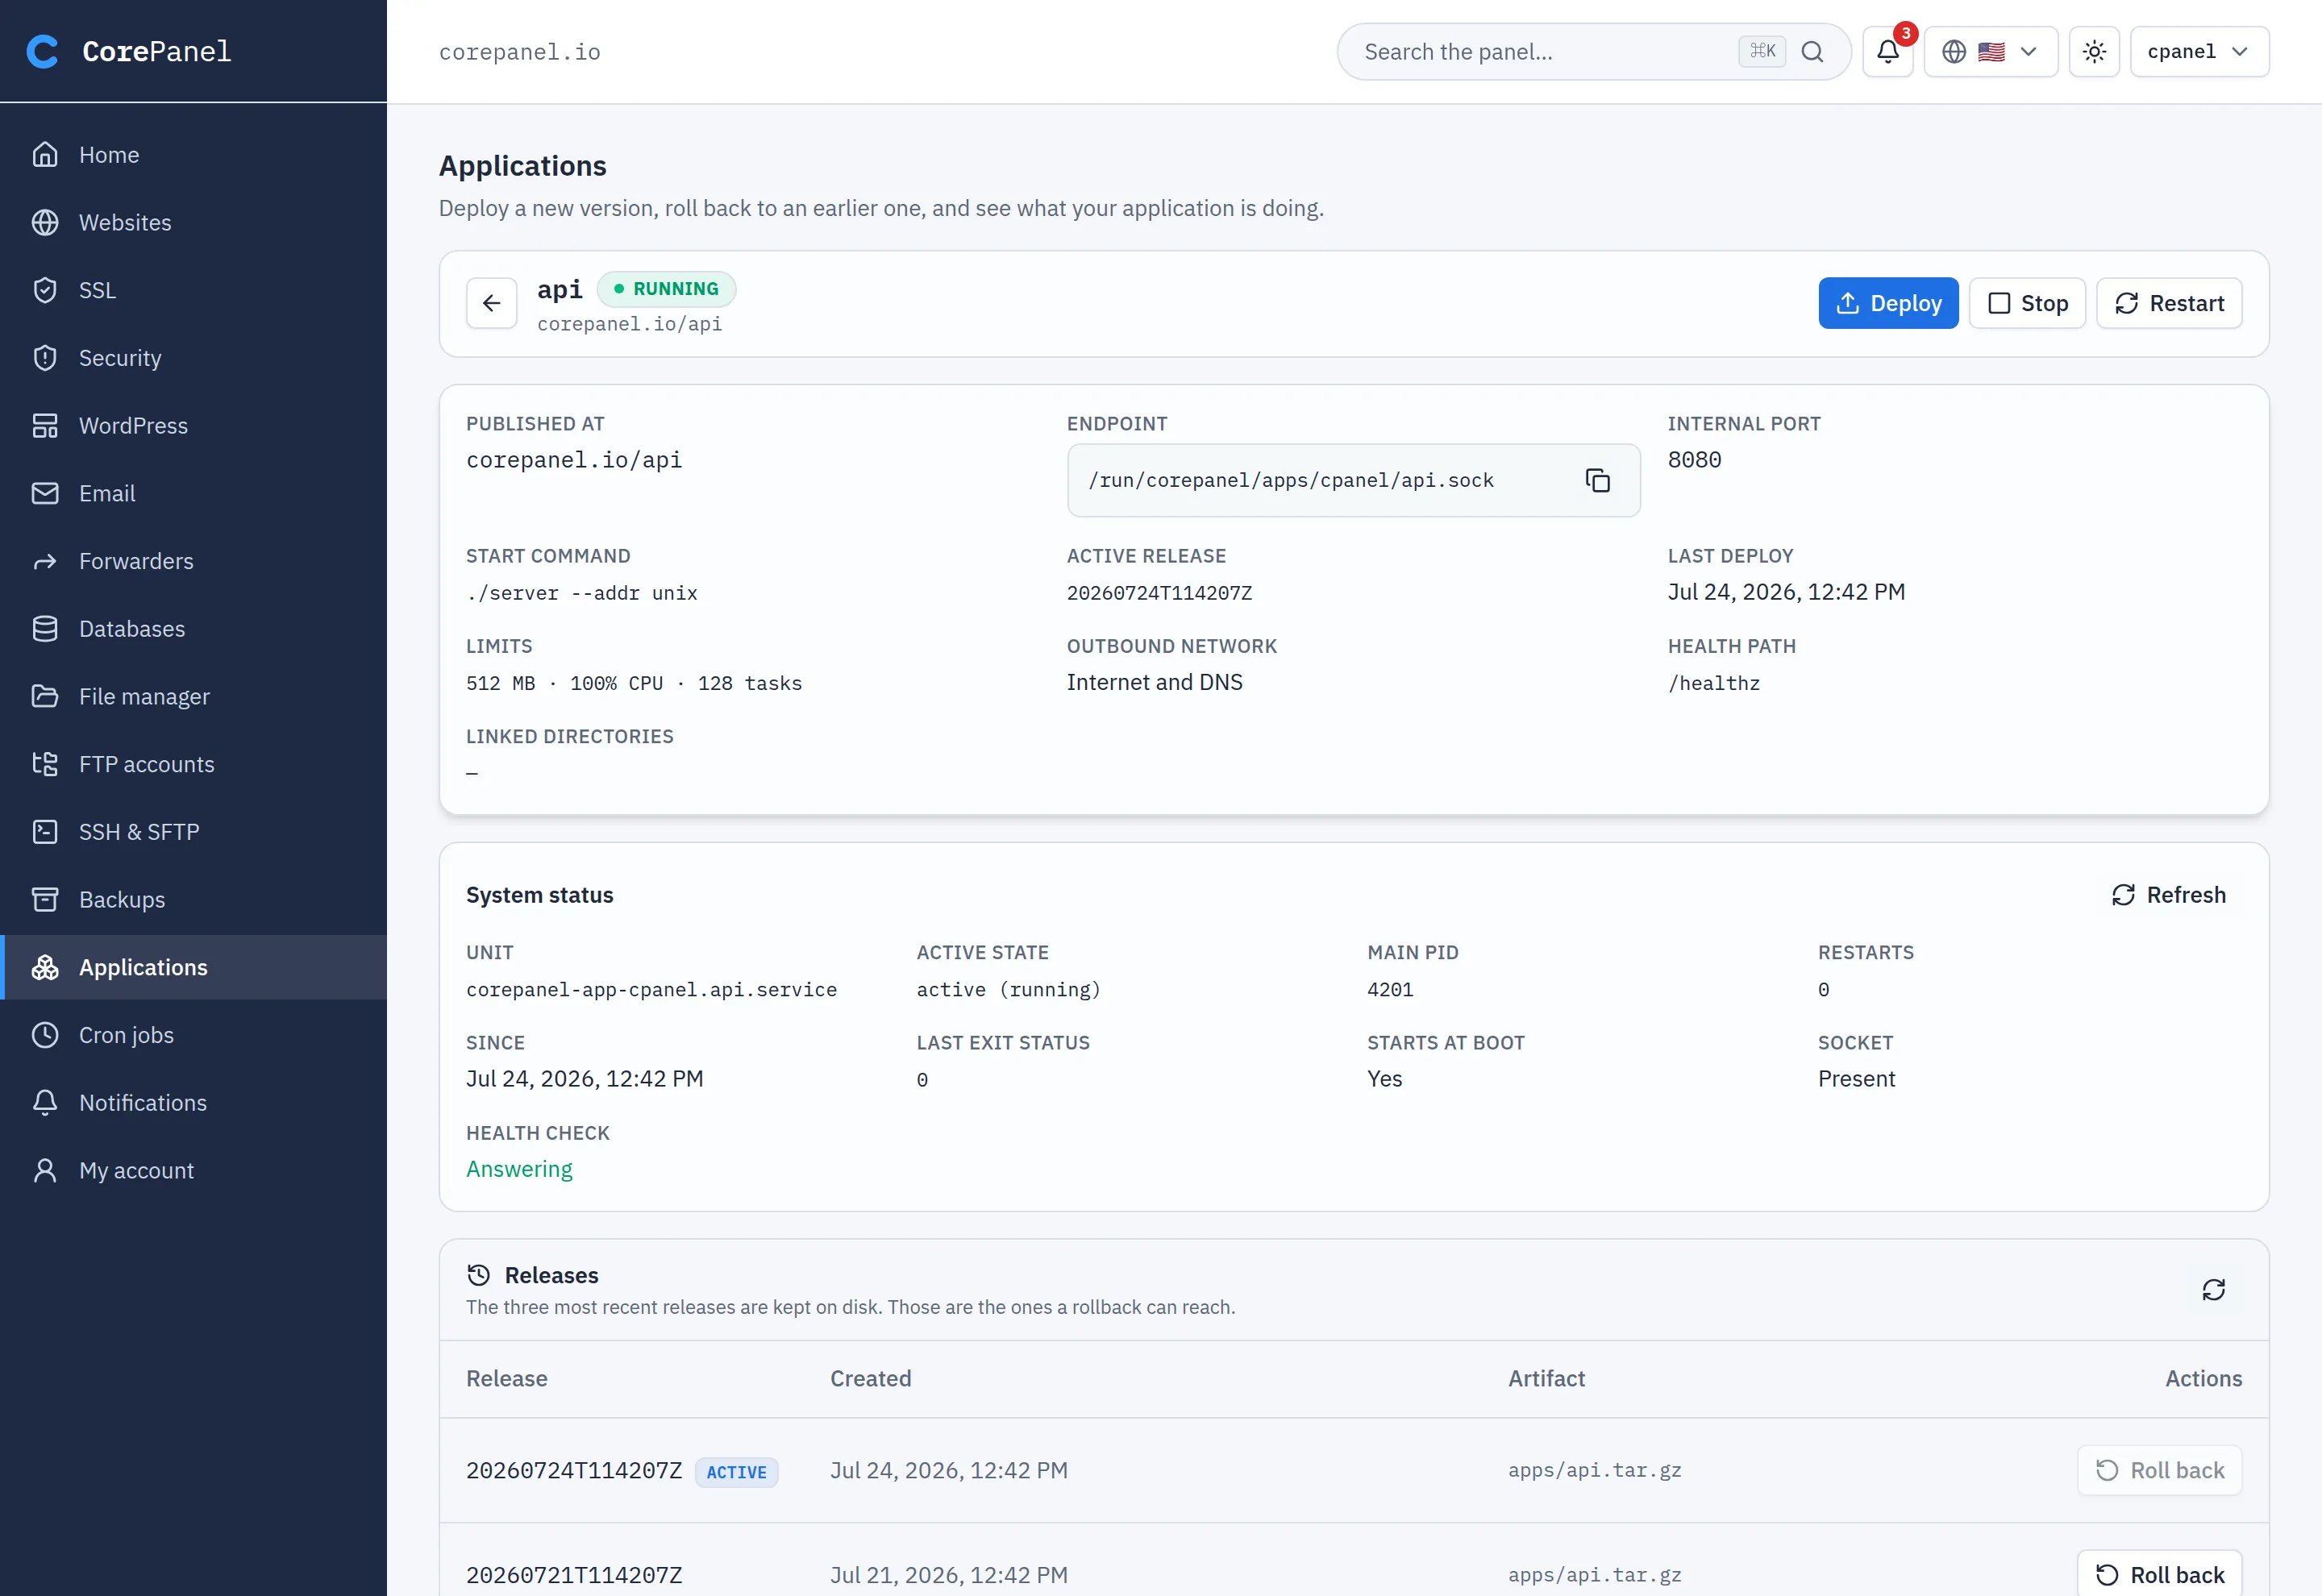2322x1596 pixels.
Task: Open Cron jobs page
Action: click(193, 1035)
